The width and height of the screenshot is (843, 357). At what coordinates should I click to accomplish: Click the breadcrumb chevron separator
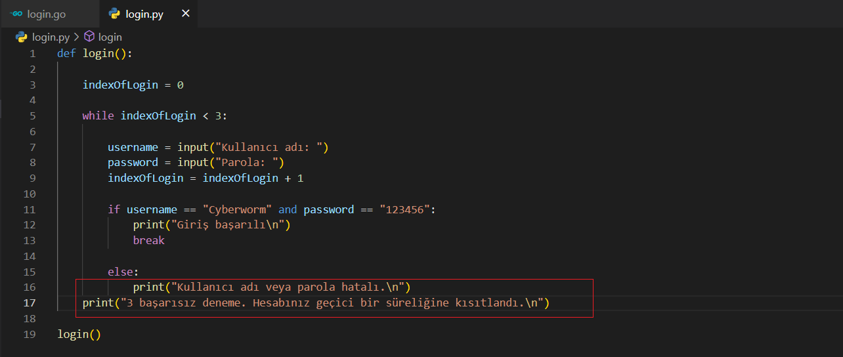pos(77,37)
